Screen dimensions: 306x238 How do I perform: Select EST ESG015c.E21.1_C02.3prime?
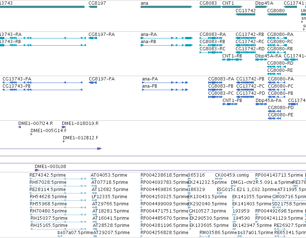pyautogui.click(x=220, y=193)
